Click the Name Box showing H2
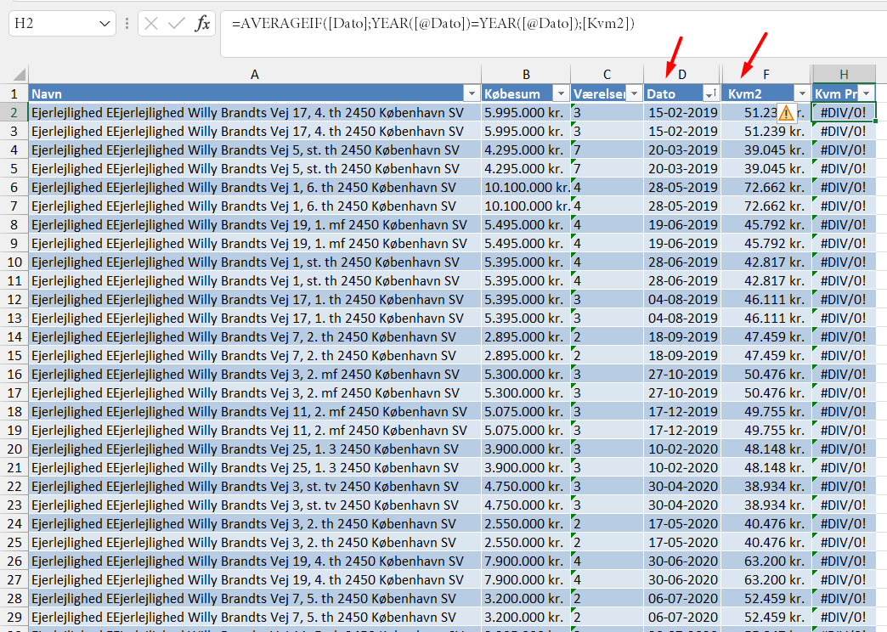The width and height of the screenshot is (887, 632). click(x=51, y=24)
